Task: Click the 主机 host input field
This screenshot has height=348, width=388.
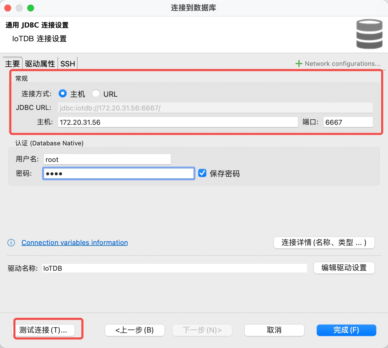Action: pyautogui.click(x=177, y=122)
